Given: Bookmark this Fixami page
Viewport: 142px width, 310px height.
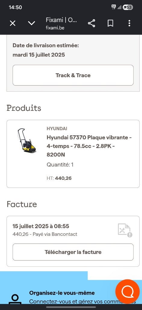Looking at the screenshot, I should [110, 23].
